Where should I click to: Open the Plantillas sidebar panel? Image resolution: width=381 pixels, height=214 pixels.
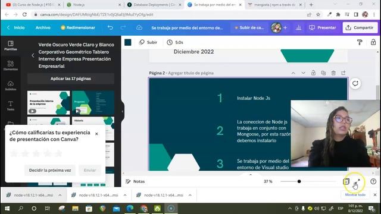tap(11, 46)
